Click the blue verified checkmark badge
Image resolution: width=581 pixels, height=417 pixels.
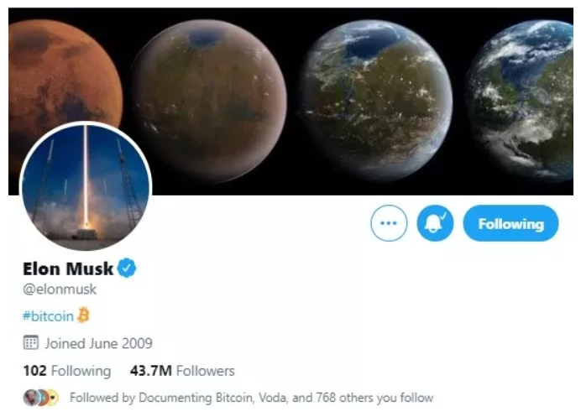tap(127, 268)
